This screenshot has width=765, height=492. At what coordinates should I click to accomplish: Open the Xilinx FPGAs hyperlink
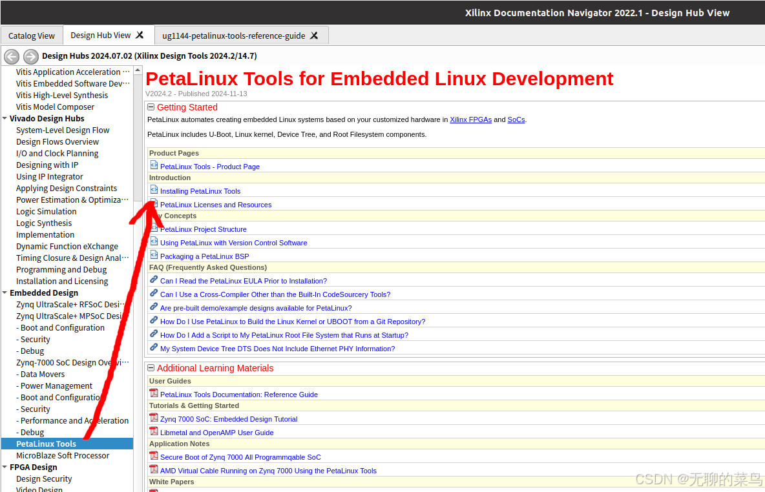471,119
